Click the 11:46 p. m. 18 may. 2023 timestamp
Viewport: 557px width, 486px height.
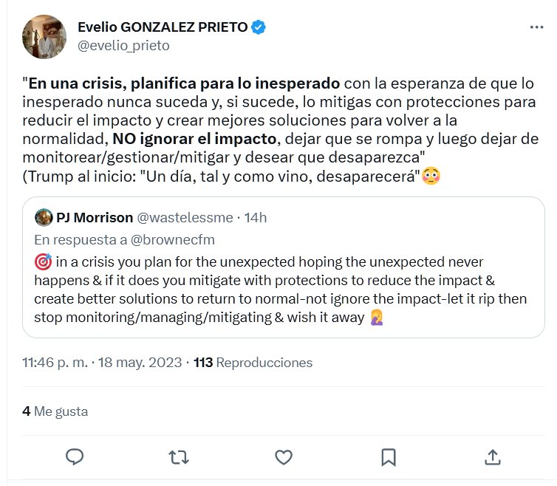(102, 363)
